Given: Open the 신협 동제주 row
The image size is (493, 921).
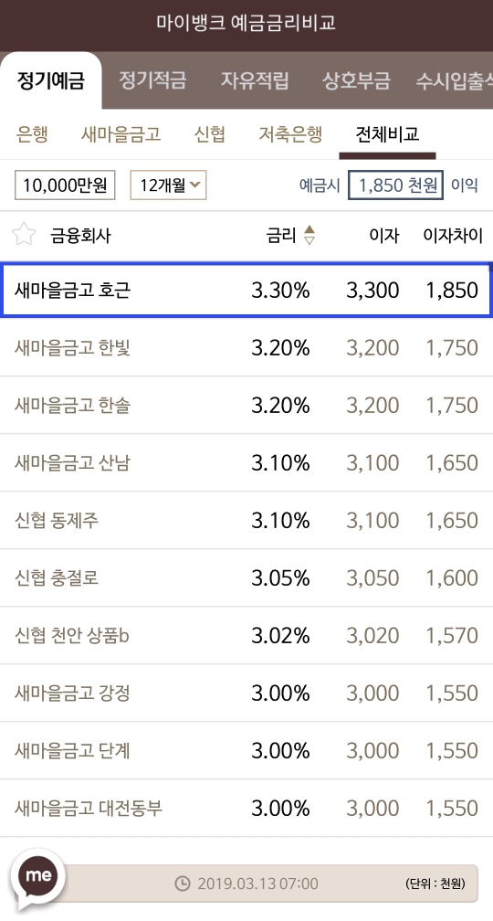Looking at the screenshot, I should [246, 521].
